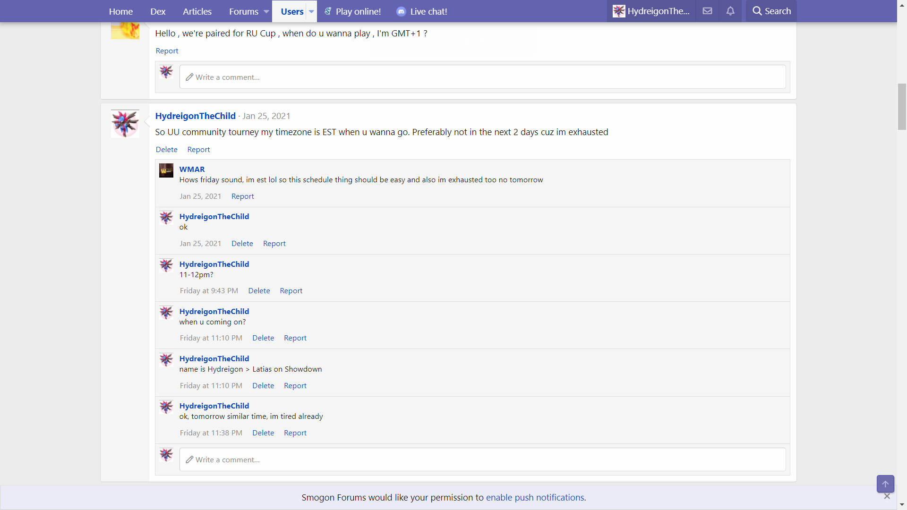907x510 pixels.
Task: Click the scroll-to-top arrow button
Action: pyautogui.click(x=885, y=484)
